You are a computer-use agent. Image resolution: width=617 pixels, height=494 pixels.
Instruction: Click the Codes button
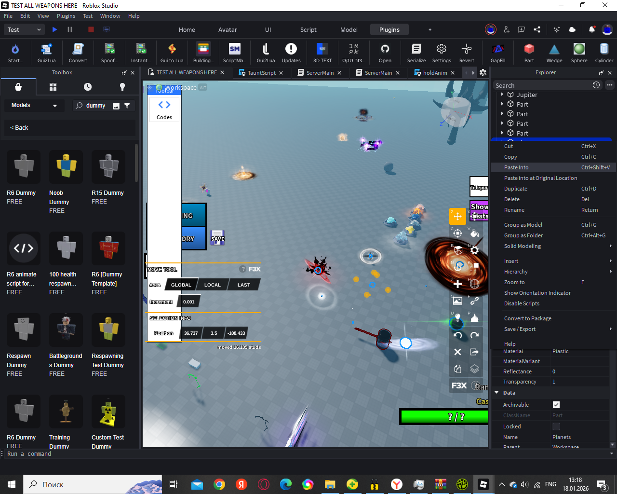164,110
